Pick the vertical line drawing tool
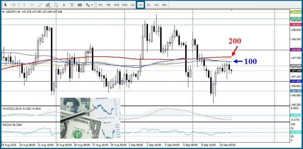303x149 pixels. (24, 5)
